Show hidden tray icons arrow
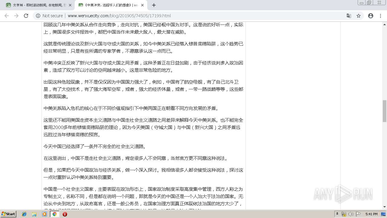The width and height of the screenshot is (387, 218). coord(337,214)
